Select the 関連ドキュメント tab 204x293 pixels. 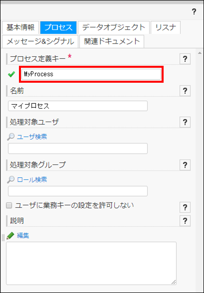pos(112,41)
